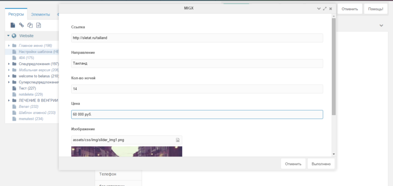Open the Bepan (232) resource
Image resolution: width=393 pixels, height=186 pixels.
(28, 106)
